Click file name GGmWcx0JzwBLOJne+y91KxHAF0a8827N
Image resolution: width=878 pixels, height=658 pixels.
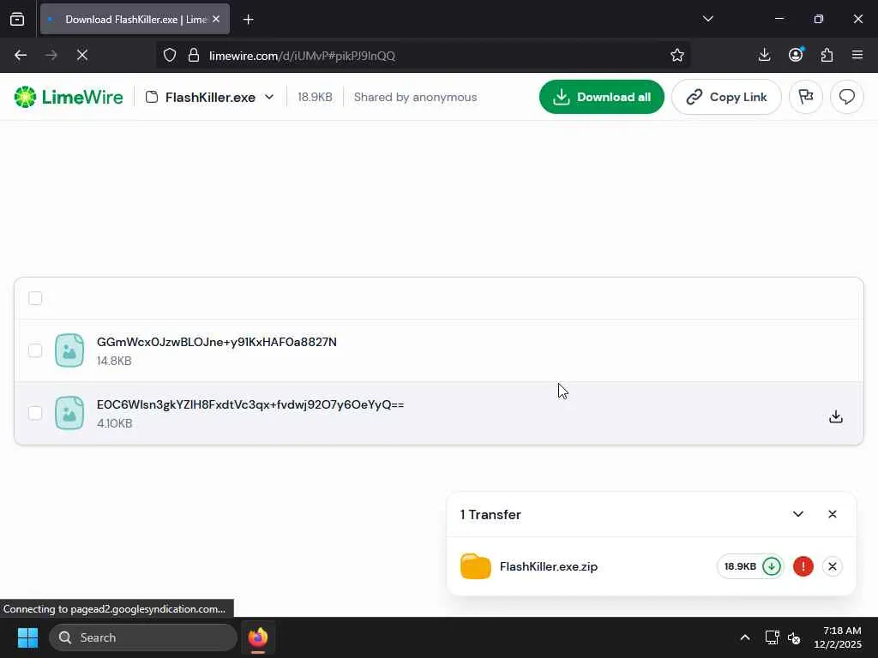coord(217,342)
